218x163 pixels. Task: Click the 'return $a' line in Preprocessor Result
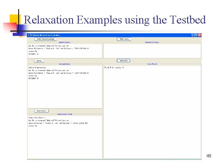tap(33, 126)
